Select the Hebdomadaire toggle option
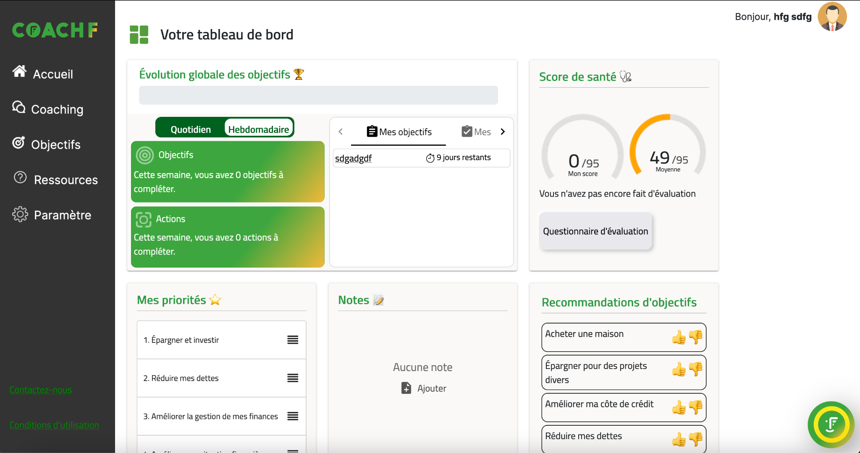 coord(258,129)
